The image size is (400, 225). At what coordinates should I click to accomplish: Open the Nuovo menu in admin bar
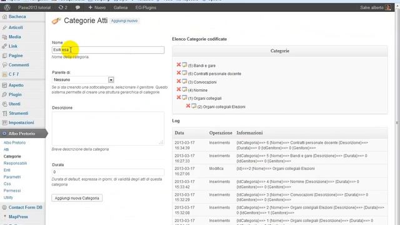97,7
